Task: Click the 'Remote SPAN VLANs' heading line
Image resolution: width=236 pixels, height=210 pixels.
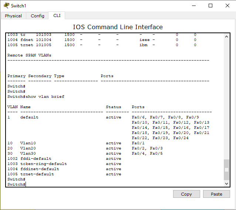Action: coord(29,55)
